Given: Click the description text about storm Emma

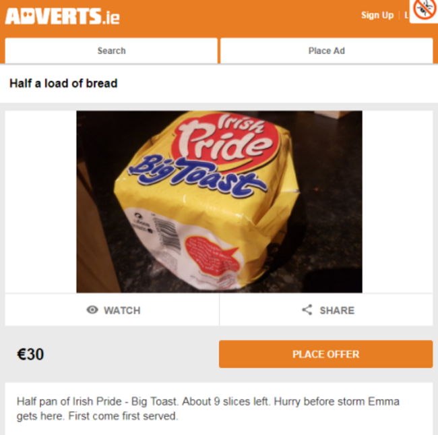Looking at the screenshot, I should pyautogui.click(x=208, y=409).
